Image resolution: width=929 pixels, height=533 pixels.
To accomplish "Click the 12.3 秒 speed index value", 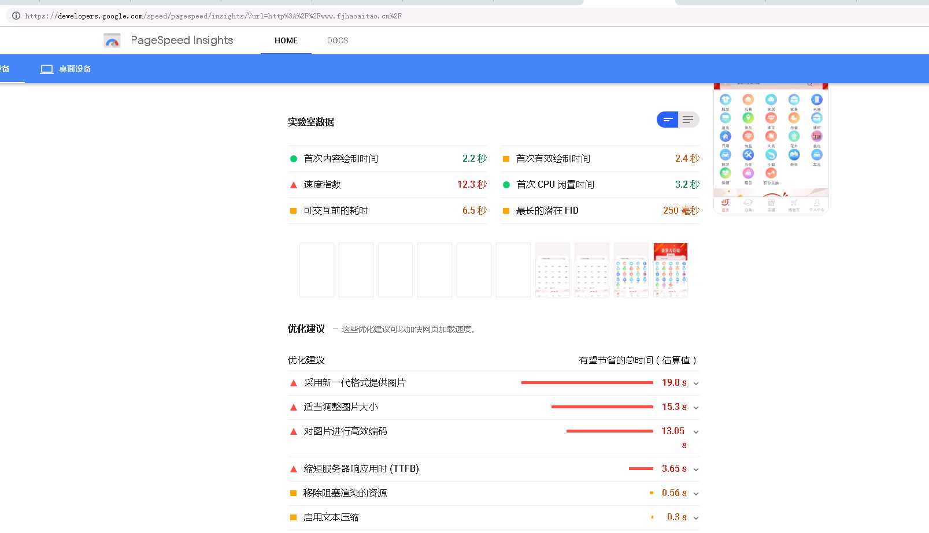I will 472,185.
